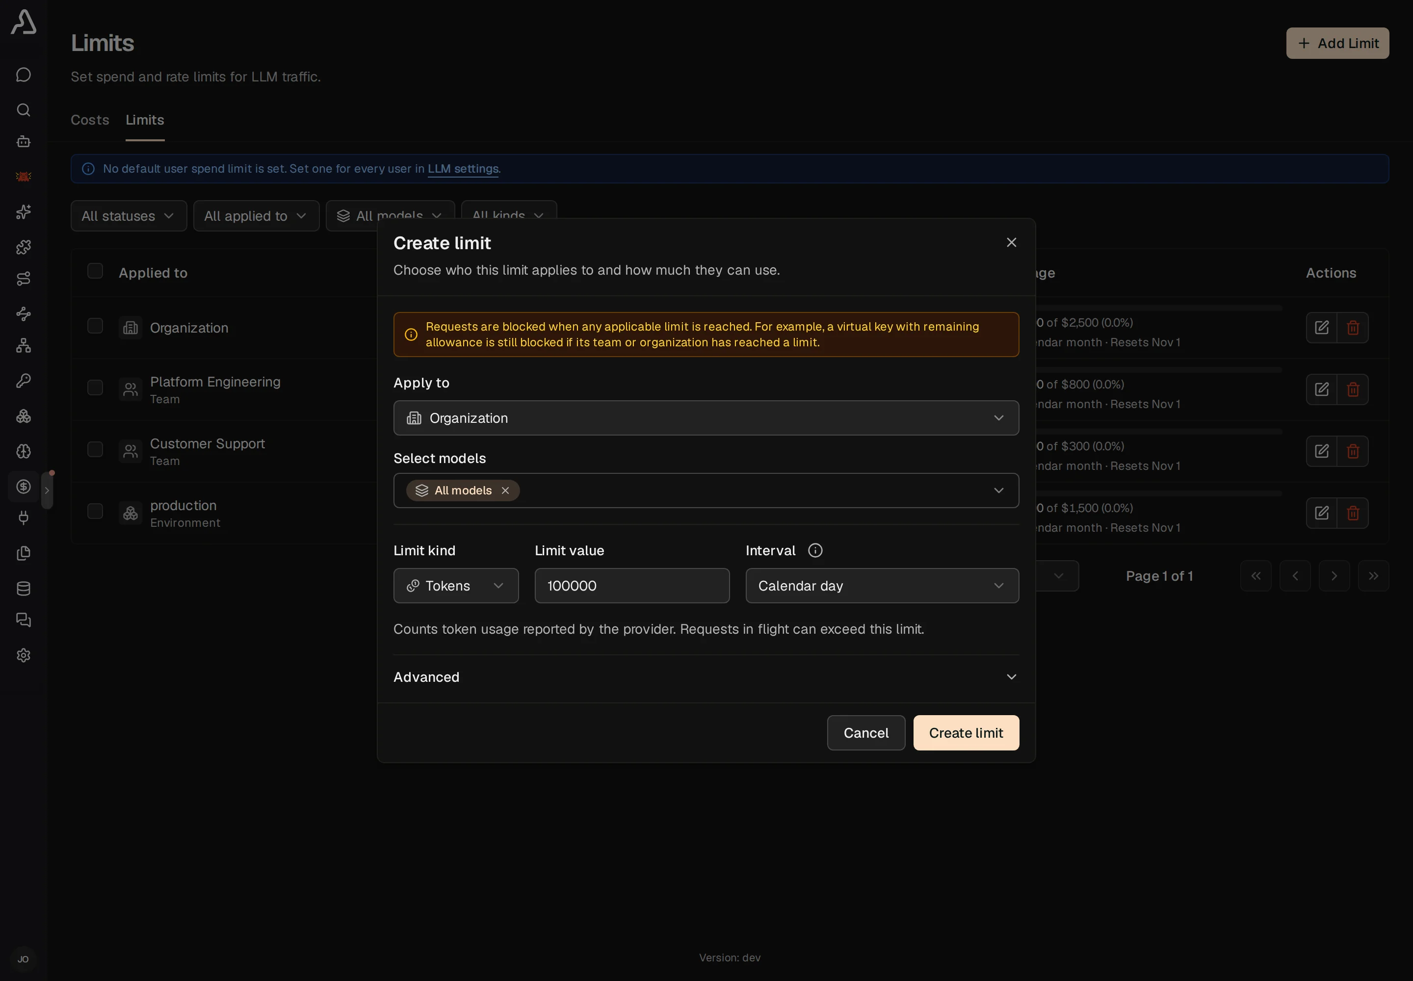The image size is (1413, 981).
Task: Check the Customer Support row checkbox
Action: pyautogui.click(x=95, y=449)
